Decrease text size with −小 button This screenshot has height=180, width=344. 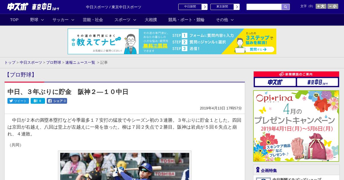coord(333,6)
